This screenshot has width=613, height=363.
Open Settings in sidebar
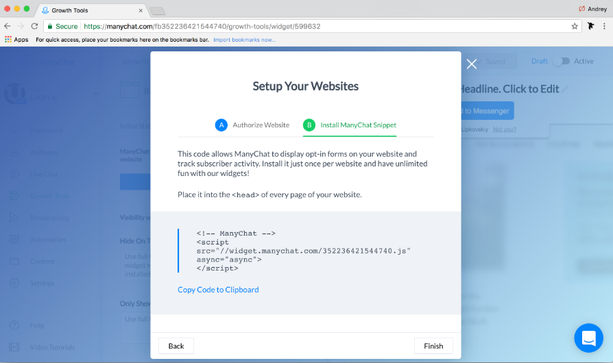click(x=43, y=284)
